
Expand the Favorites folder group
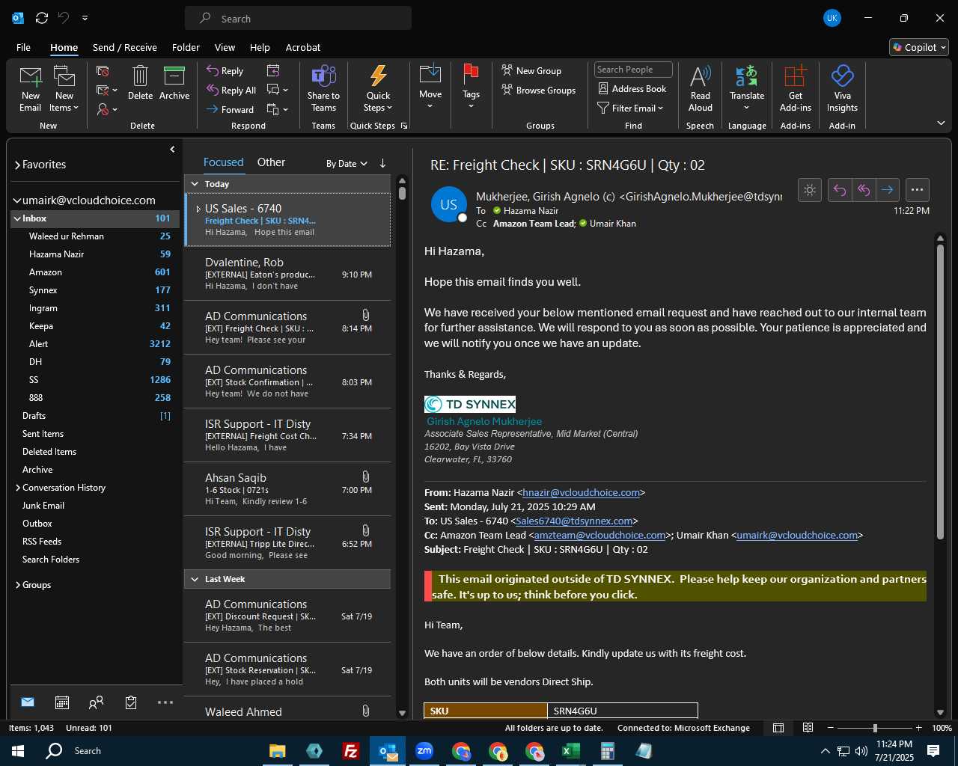pyautogui.click(x=17, y=165)
